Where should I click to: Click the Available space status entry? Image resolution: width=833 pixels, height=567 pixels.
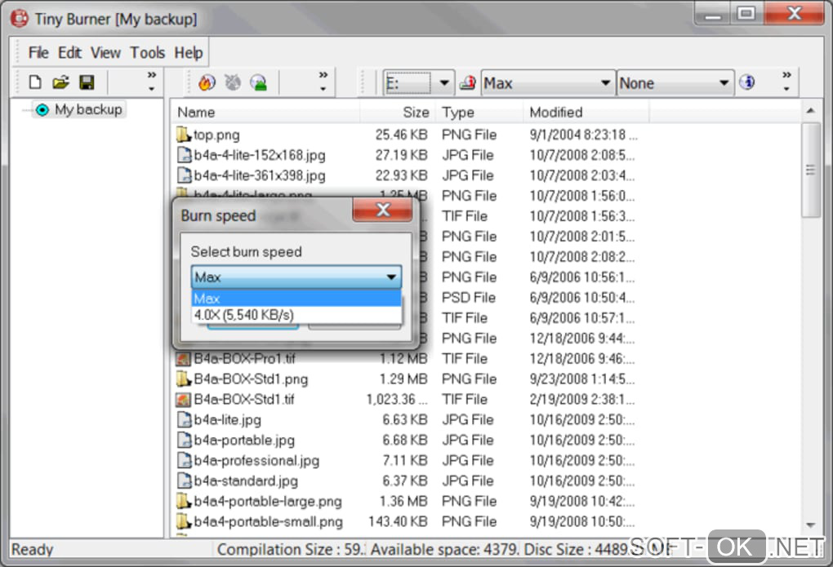click(x=445, y=550)
